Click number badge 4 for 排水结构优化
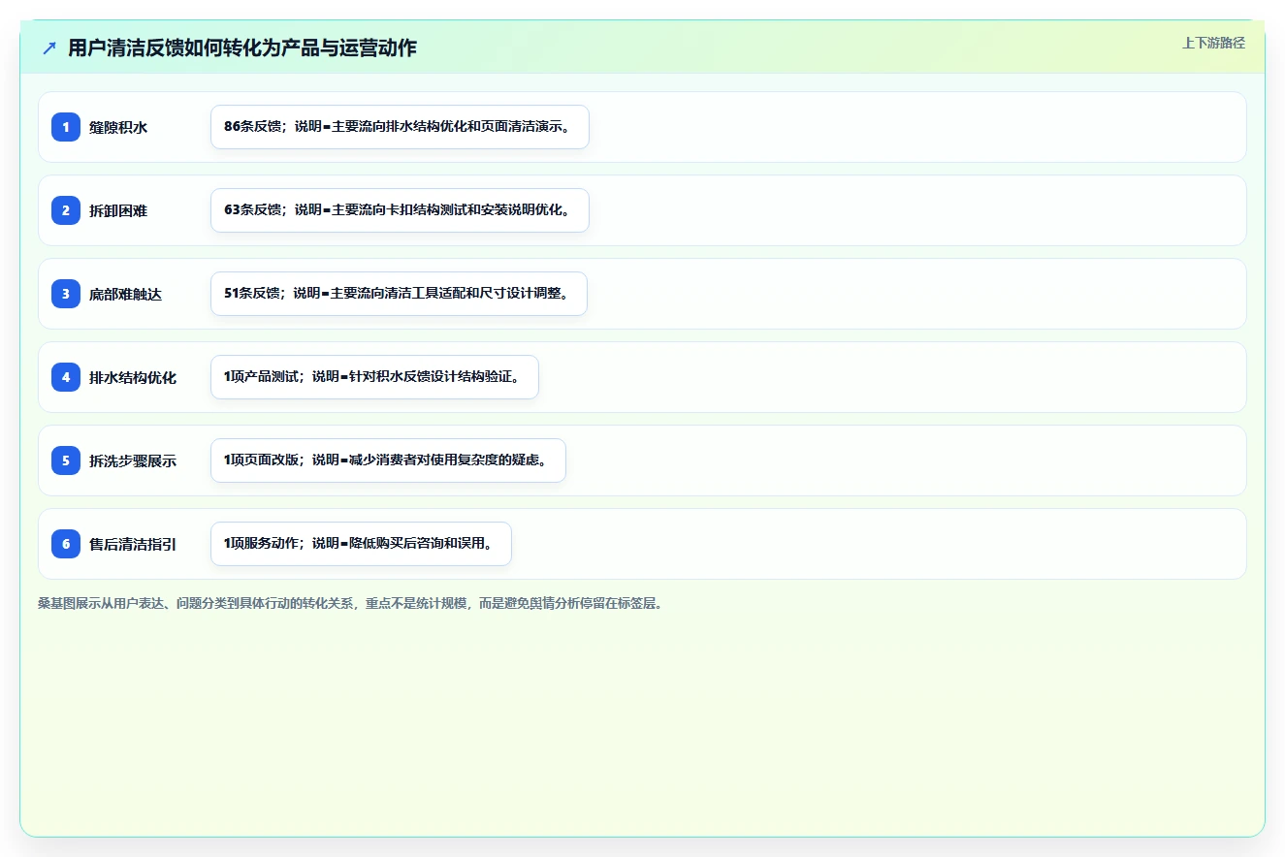This screenshot has width=1285, height=857. tap(66, 377)
